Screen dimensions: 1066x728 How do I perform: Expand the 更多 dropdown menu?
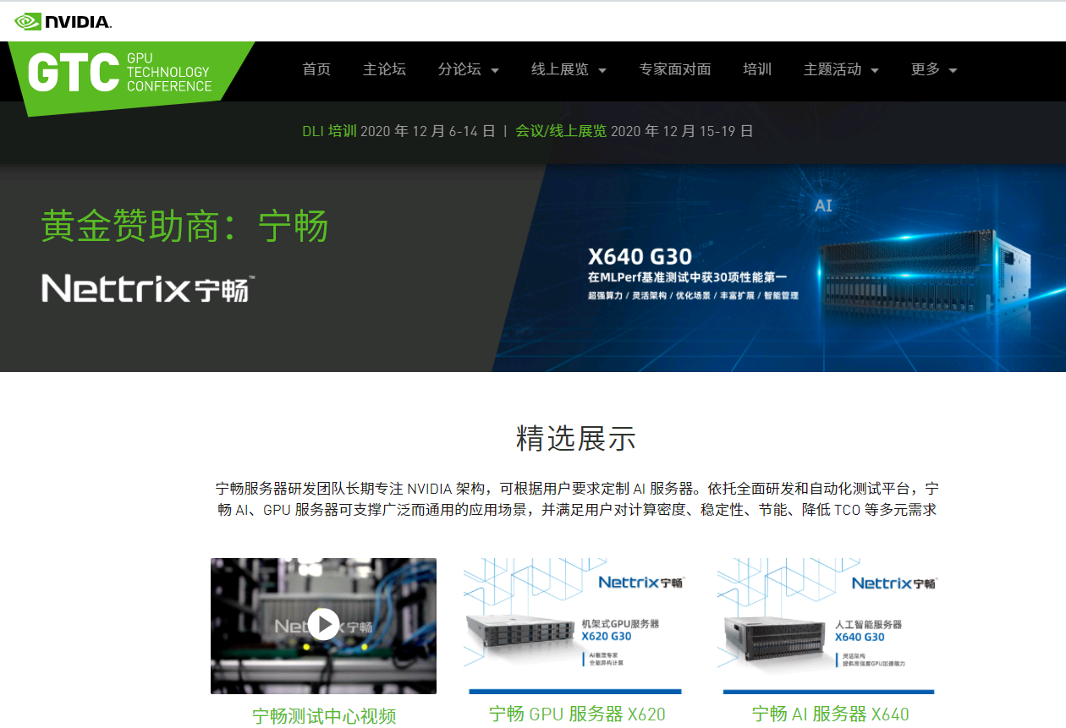point(934,69)
